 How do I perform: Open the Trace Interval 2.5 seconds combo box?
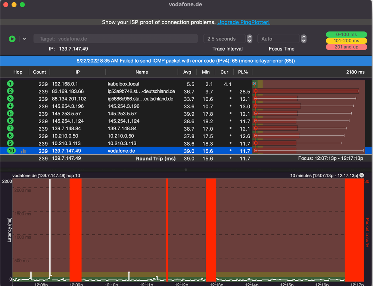coord(224,38)
